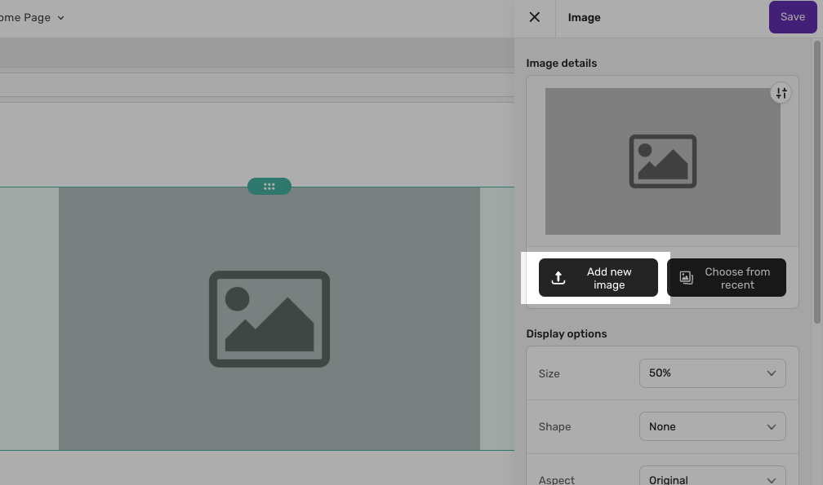The width and height of the screenshot is (823, 485).
Task: Click the large canvas image placeholder icon
Action: coord(269,319)
